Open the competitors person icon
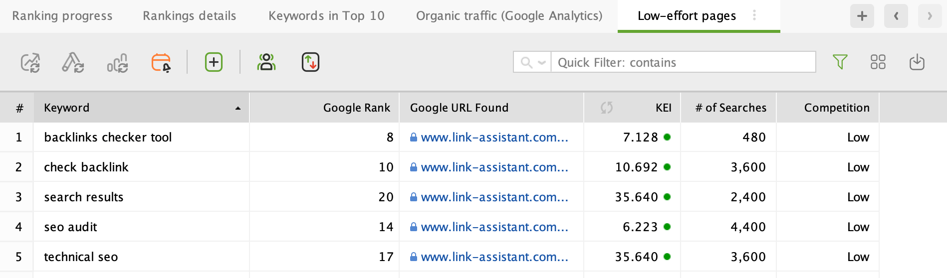Viewport: 947px width, 278px height. pyautogui.click(x=266, y=62)
